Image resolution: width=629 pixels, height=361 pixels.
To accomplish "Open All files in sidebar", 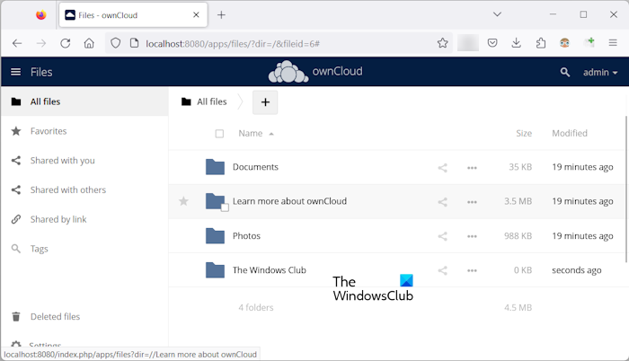I will 84,101.
